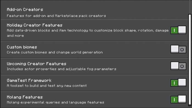Switch off the GameTest Framework toggle
The height and width of the screenshot is (108, 192).
coord(178,83)
